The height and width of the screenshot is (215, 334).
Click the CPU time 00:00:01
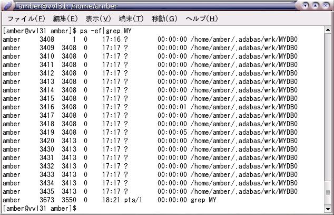click(172, 107)
